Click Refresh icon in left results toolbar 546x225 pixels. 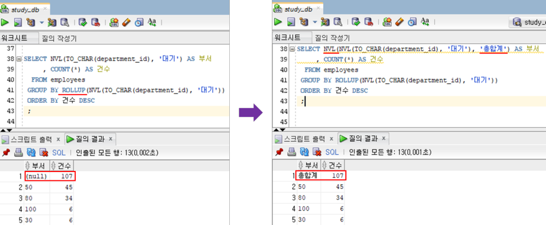tap(31, 152)
